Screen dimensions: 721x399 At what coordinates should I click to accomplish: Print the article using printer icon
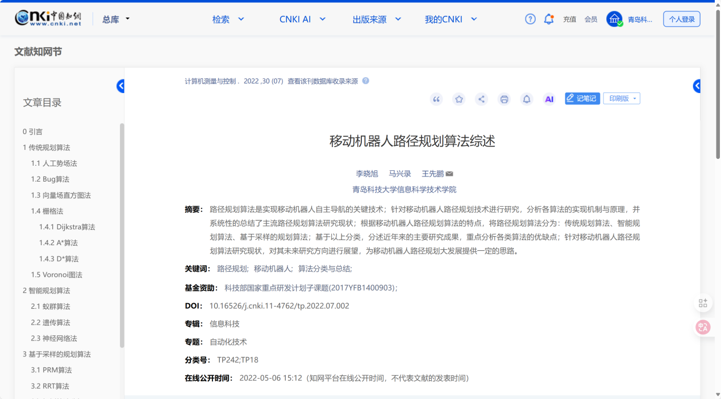(504, 99)
